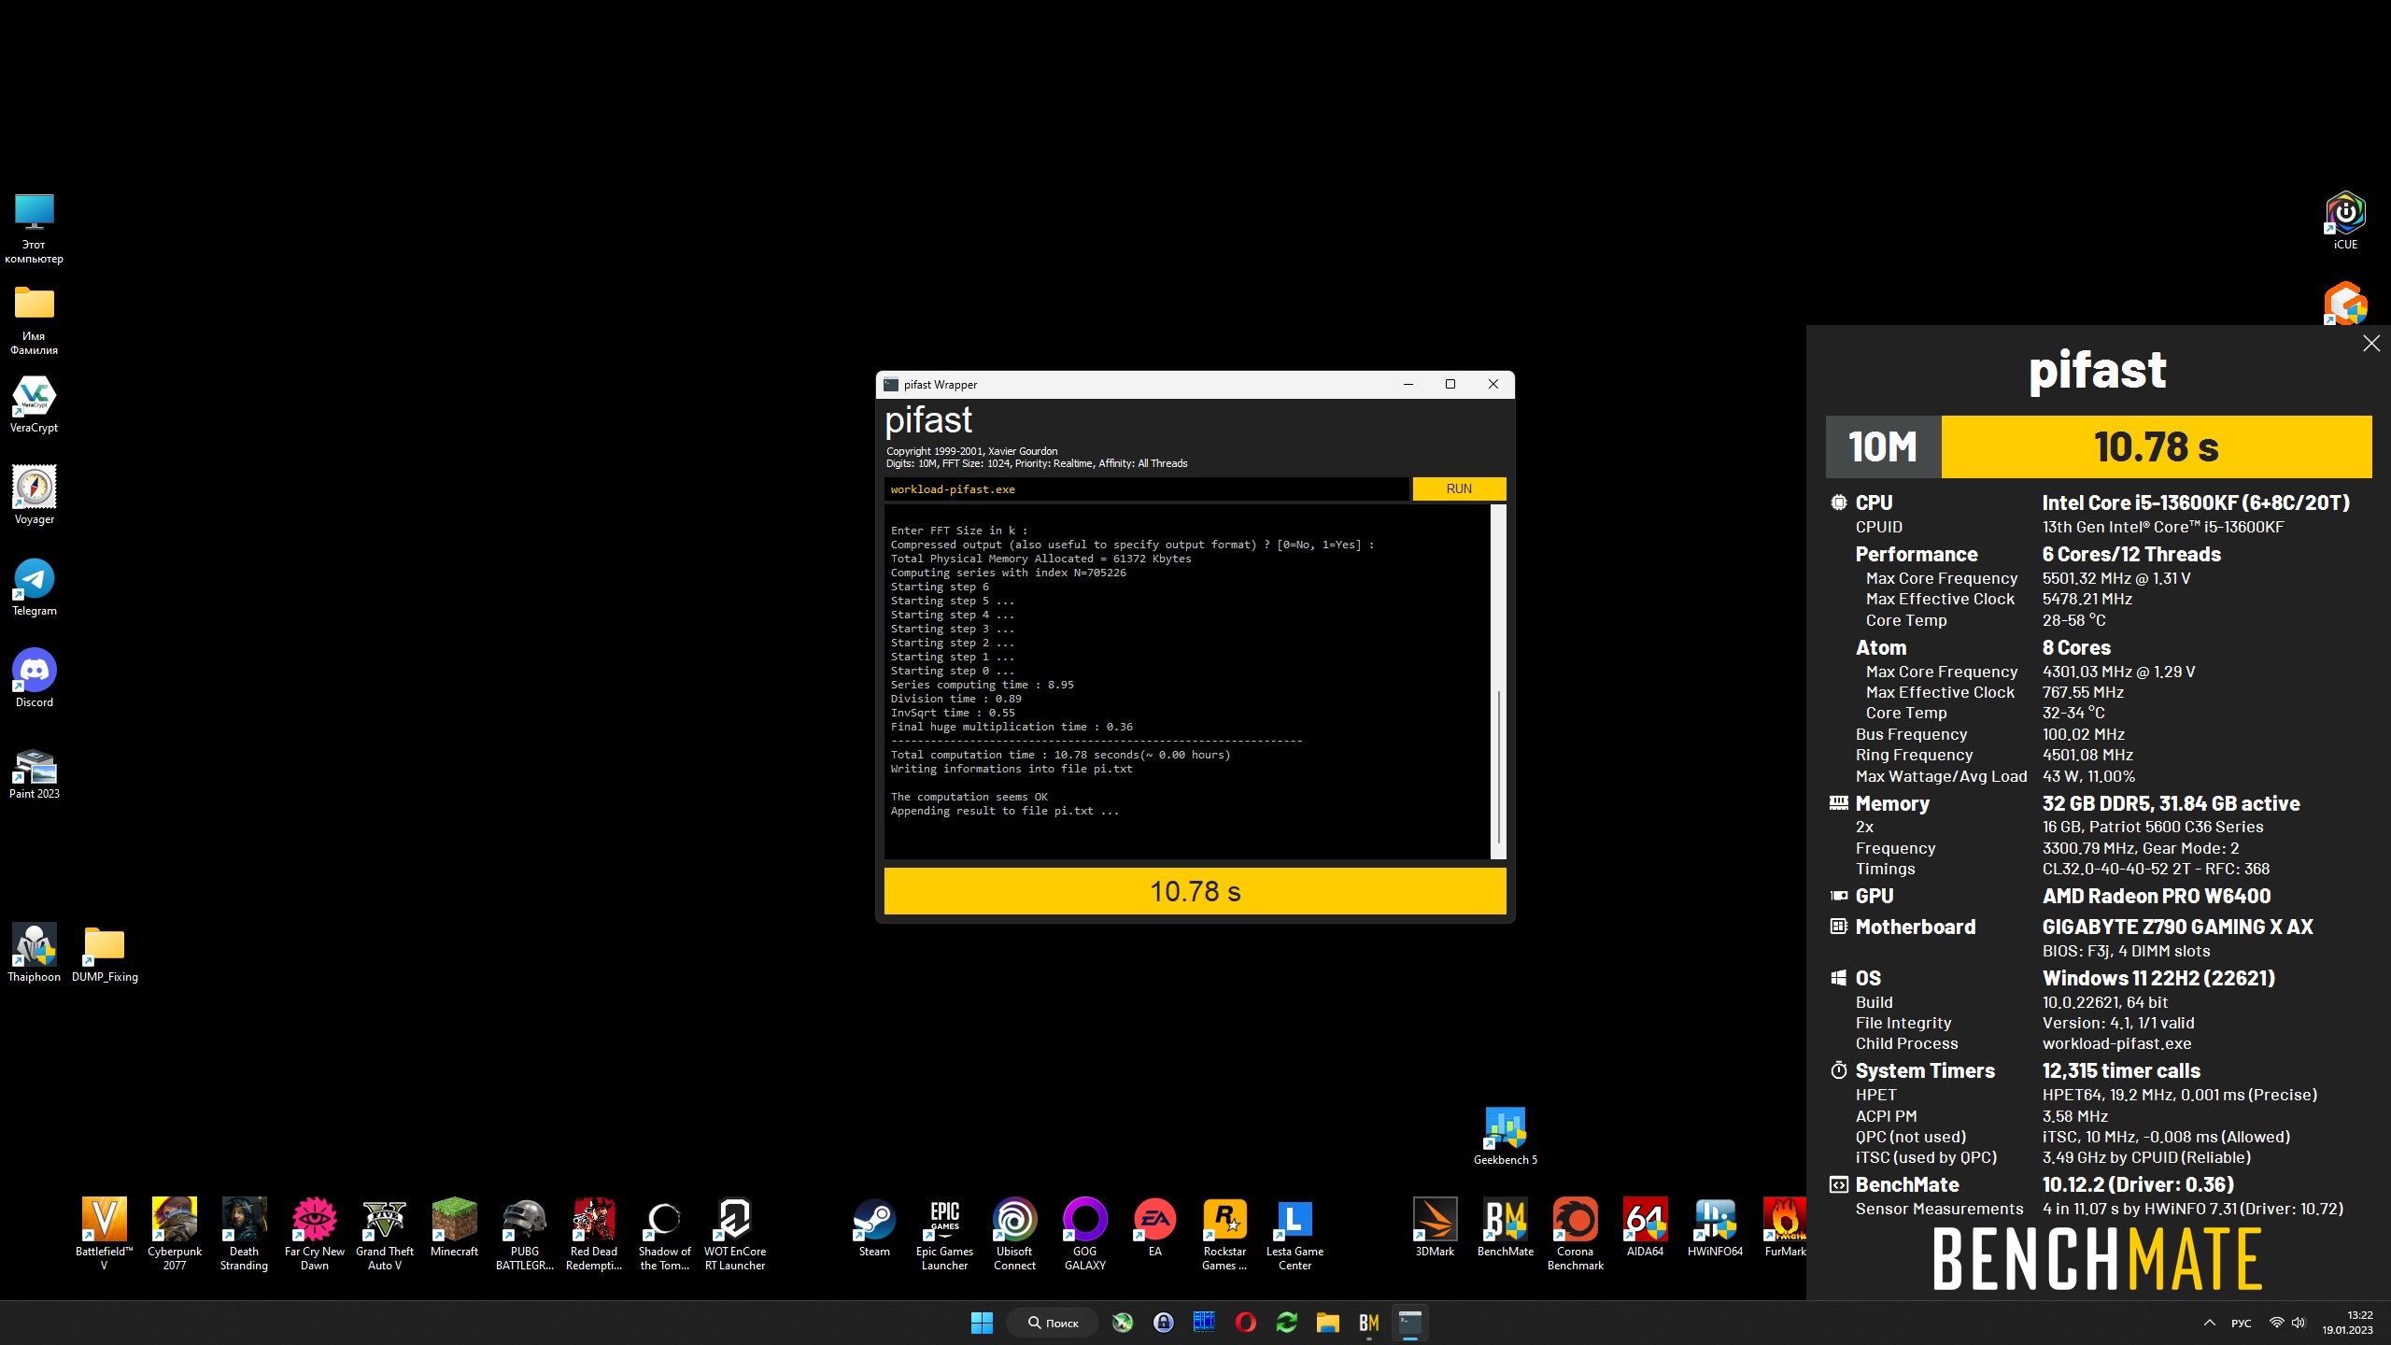Click the yellow 10.78 s result bar in pifast Wrapper
Viewport: 2391px width, 1345px height.
tap(1195, 891)
